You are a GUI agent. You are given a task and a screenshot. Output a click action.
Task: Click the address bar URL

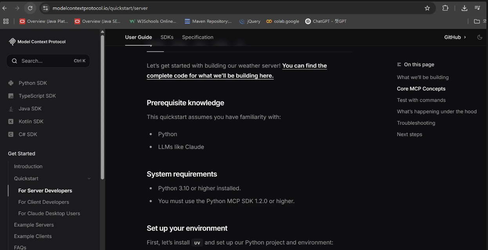click(100, 8)
